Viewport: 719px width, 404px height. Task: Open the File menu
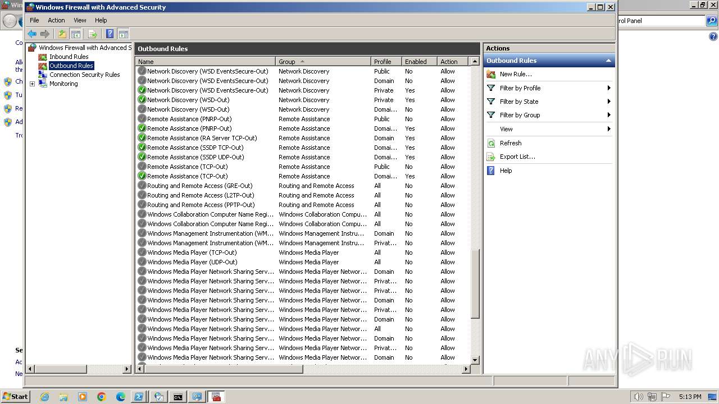pos(34,20)
